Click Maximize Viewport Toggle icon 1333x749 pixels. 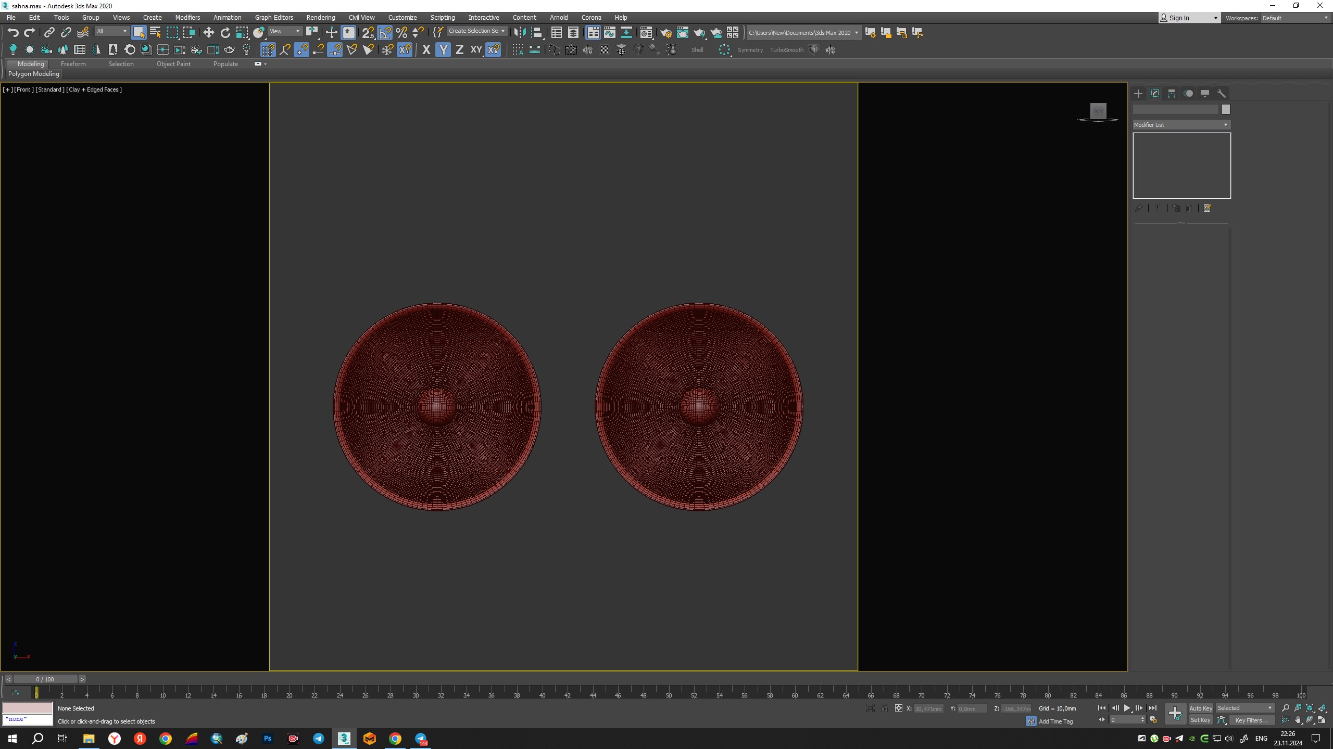click(x=1322, y=720)
